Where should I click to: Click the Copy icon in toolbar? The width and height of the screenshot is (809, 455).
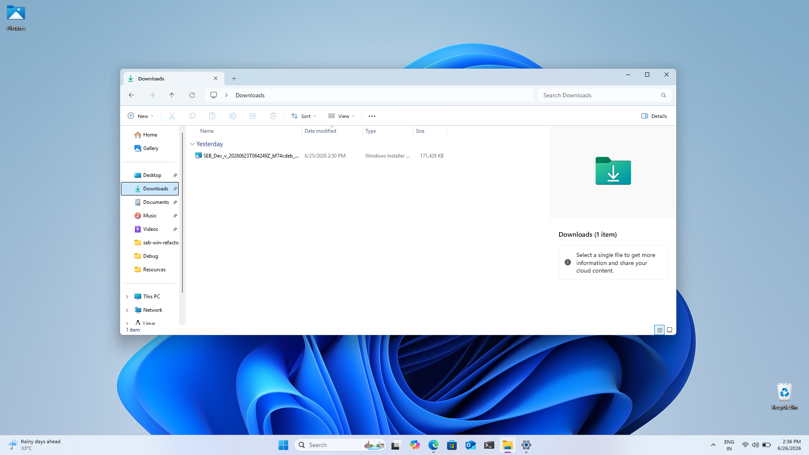pos(192,116)
